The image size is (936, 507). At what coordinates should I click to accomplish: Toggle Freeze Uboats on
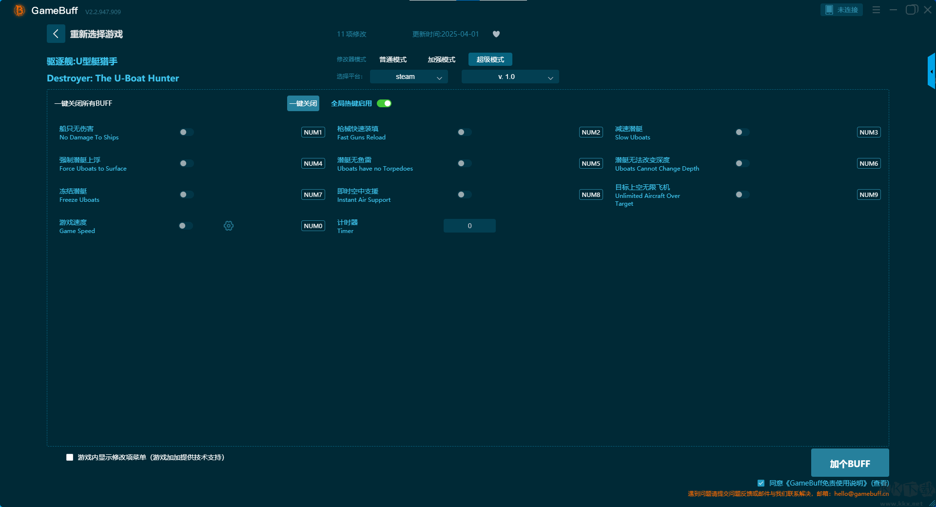[186, 195]
